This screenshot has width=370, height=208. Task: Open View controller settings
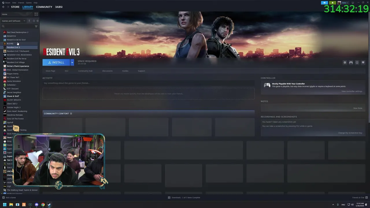352,91
